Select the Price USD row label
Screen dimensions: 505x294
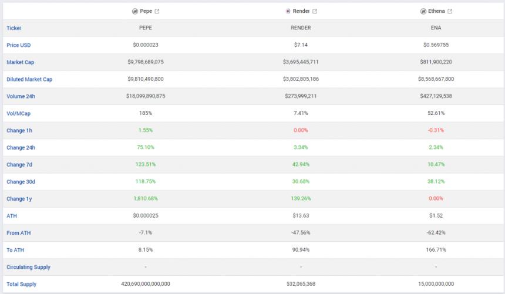point(19,45)
